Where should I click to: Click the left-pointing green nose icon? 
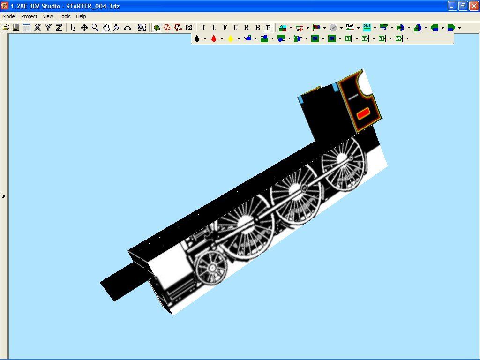(435, 28)
